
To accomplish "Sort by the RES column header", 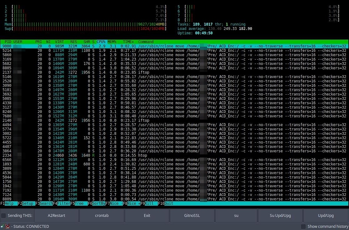I will (74, 42).
